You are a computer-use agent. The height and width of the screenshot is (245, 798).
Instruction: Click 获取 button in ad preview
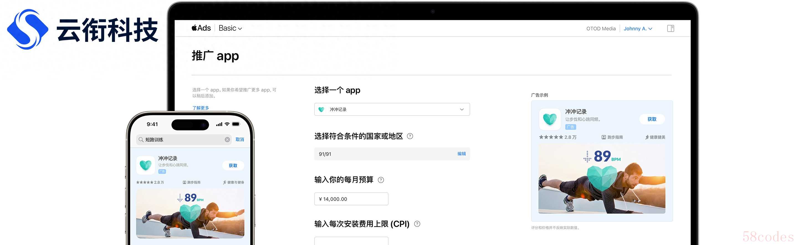pos(652,119)
